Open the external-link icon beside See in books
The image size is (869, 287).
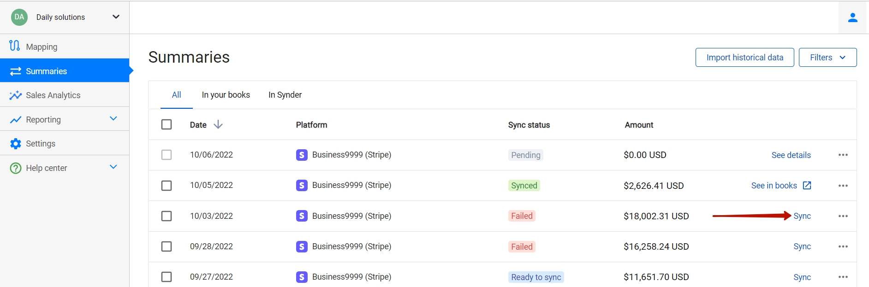pos(807,185)
